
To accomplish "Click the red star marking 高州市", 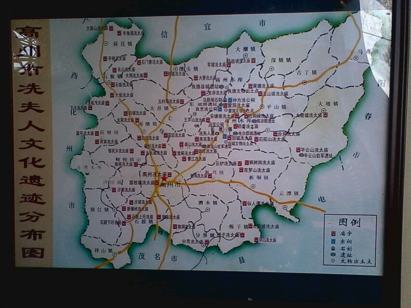I will tap(165, 179).
